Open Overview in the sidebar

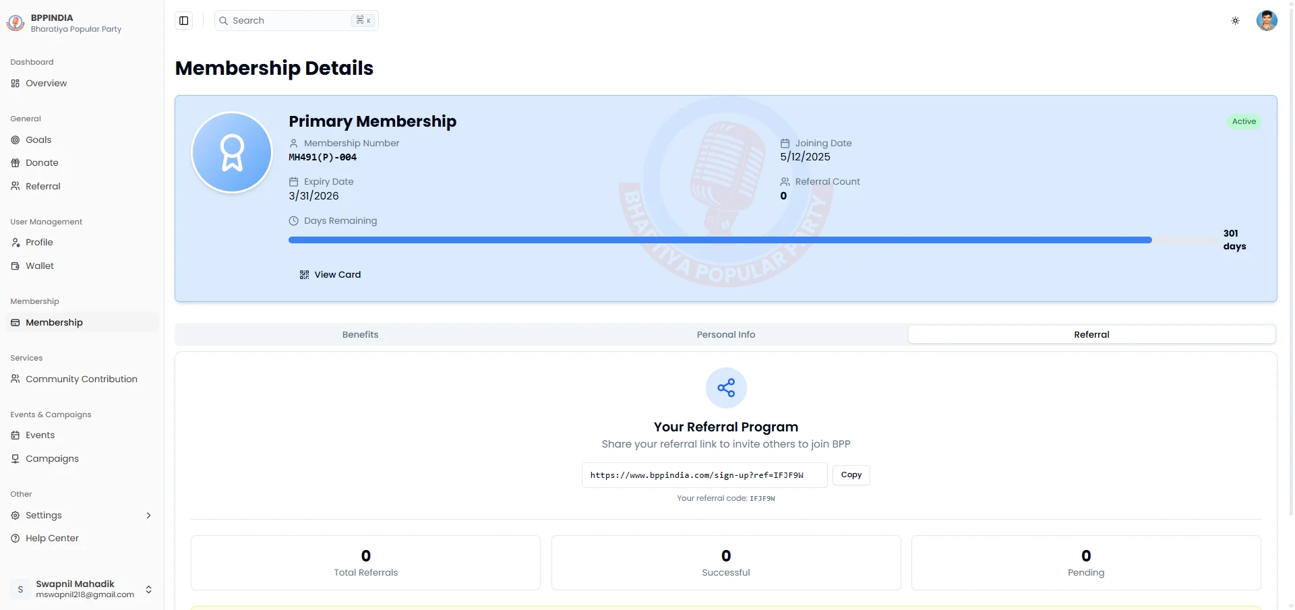82,84
